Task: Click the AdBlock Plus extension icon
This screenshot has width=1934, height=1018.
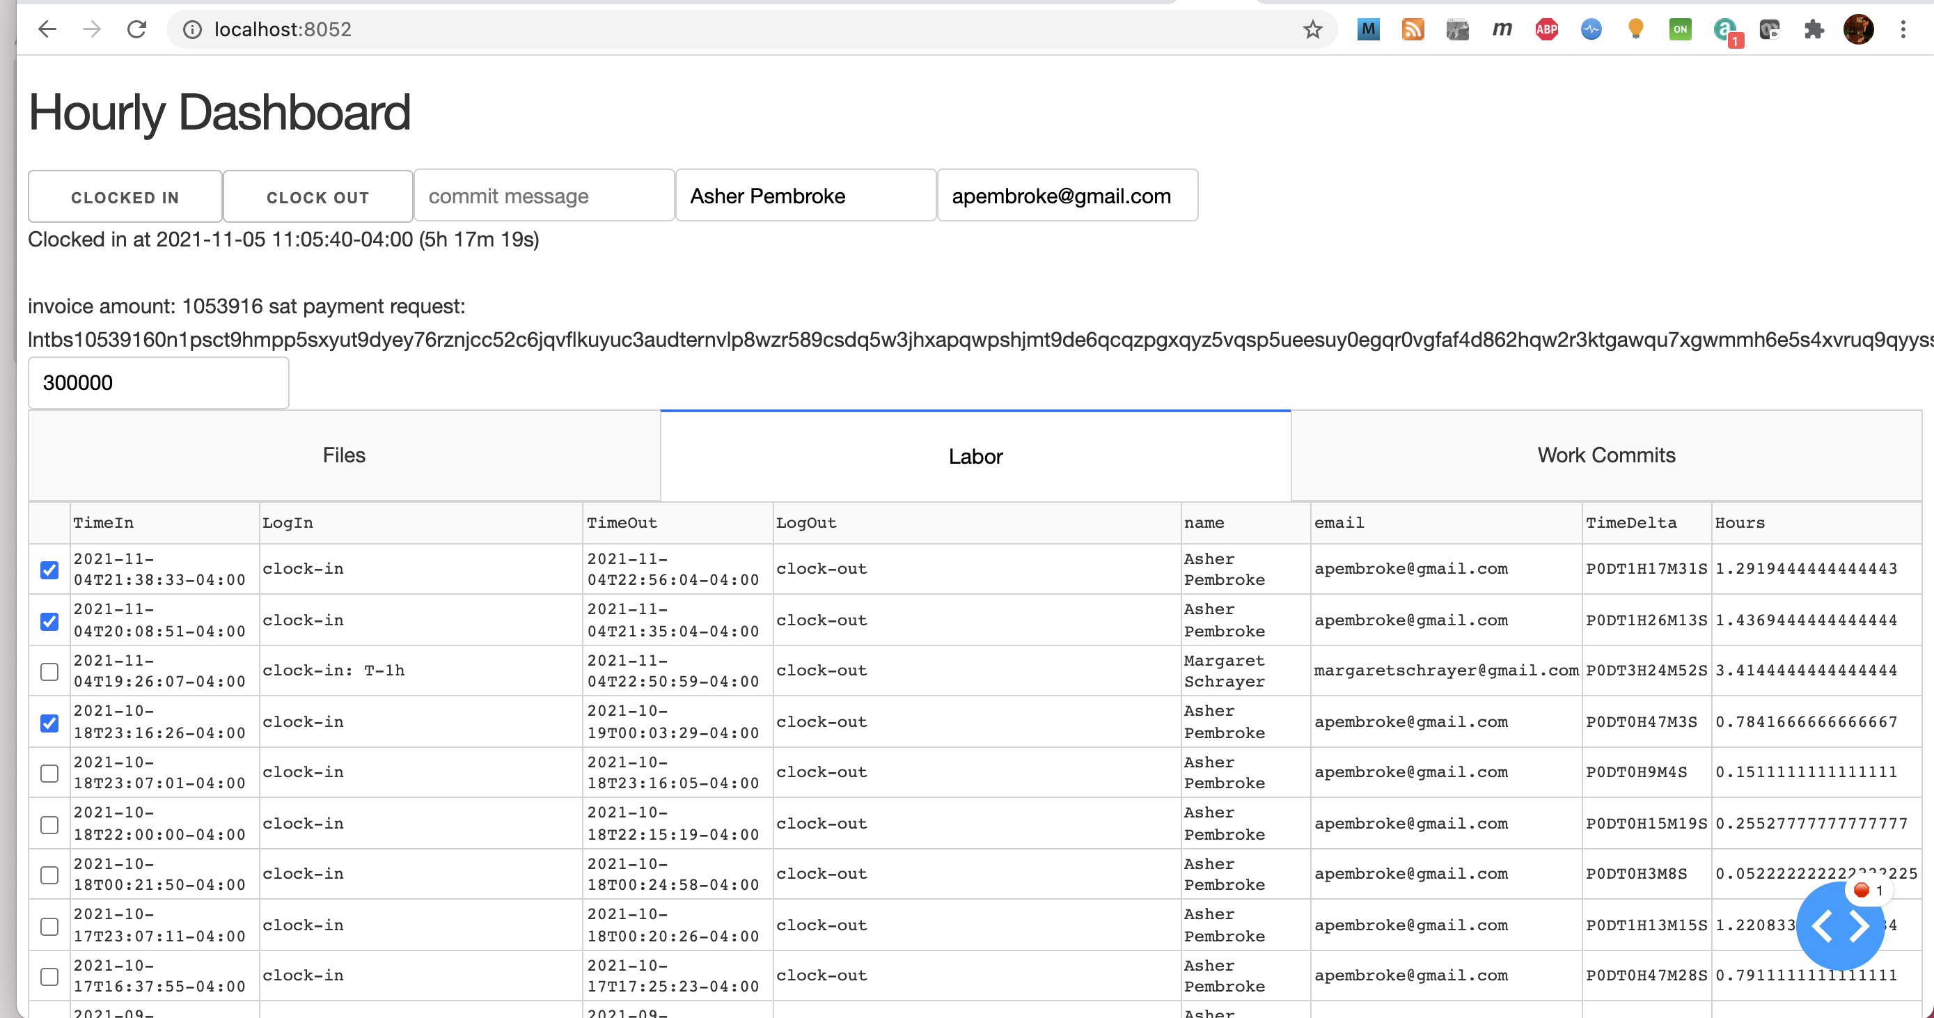Action: pyautogui.click(x=1546, y=29)
